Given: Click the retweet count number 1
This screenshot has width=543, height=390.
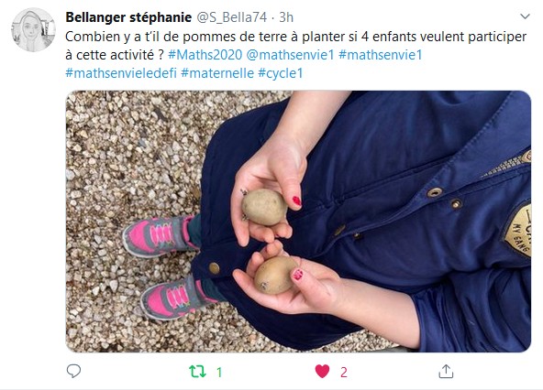Looking at the screenshot, I should (x=219, y=373).
